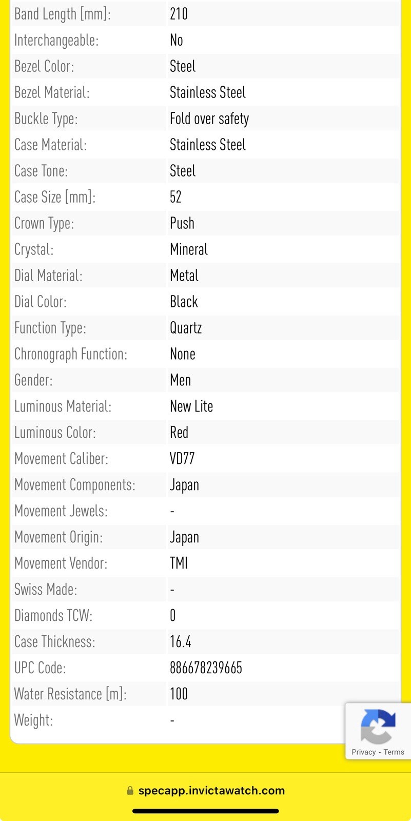Viewport: 411px width, 821px height.
Task: Click the reCAPTCHA logo icon
Action: pyautogui.click(x=378, y=726)
